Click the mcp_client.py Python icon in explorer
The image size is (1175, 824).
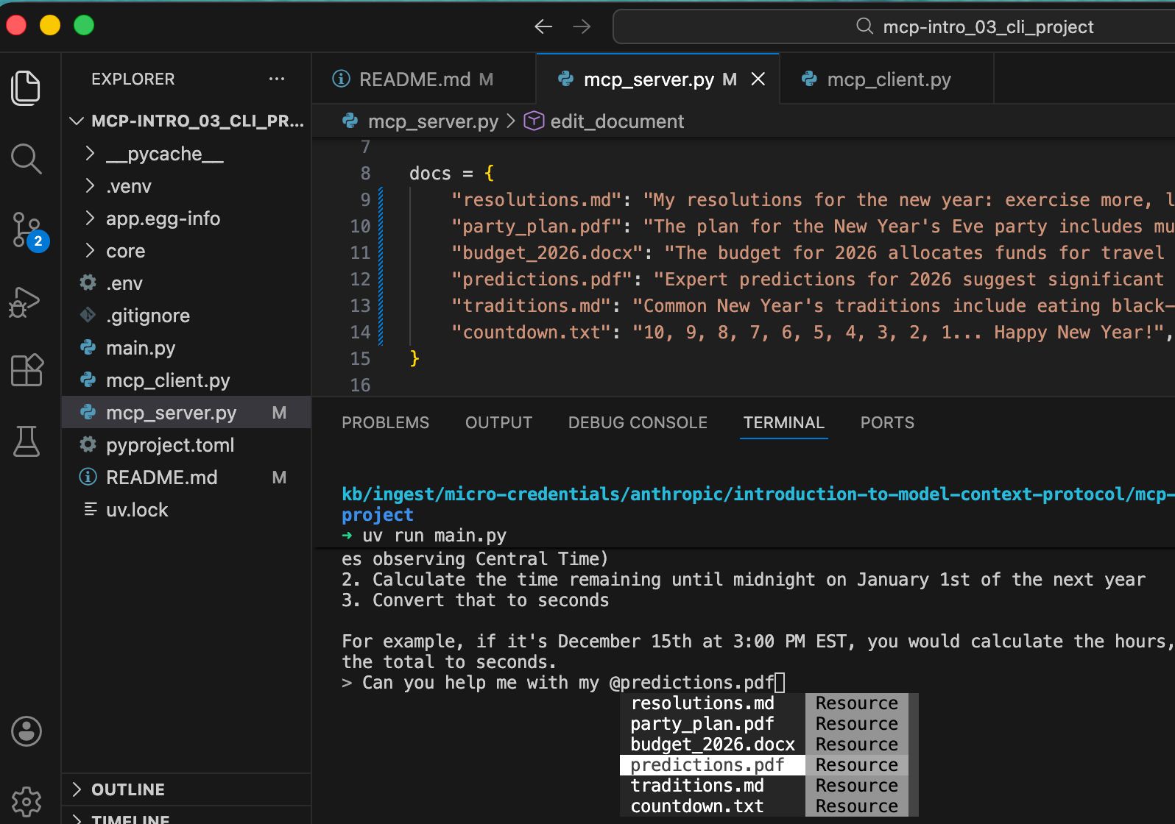(88, 380)
